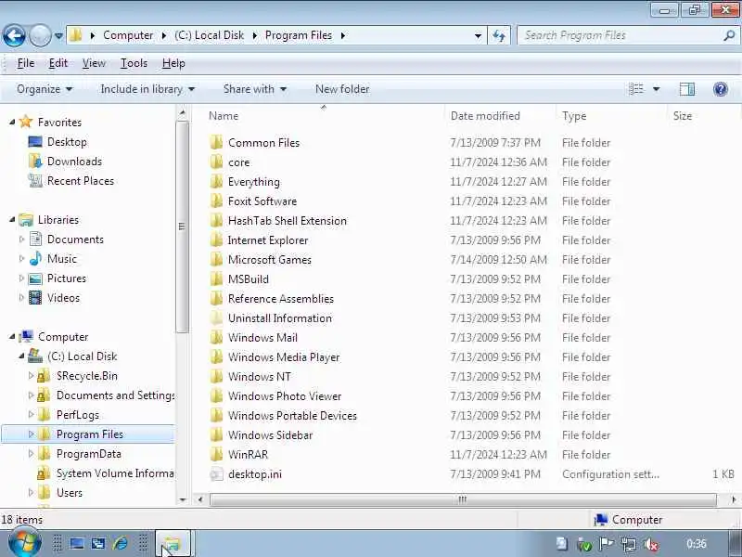The width and height of the screenshot is (742, 557).
Task: Click the muted volume tray icon
Action: 651,544
